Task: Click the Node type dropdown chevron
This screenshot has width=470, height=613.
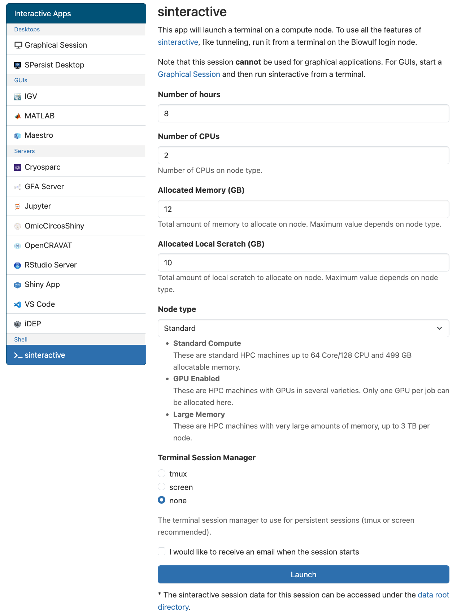Action: [439, 328]
